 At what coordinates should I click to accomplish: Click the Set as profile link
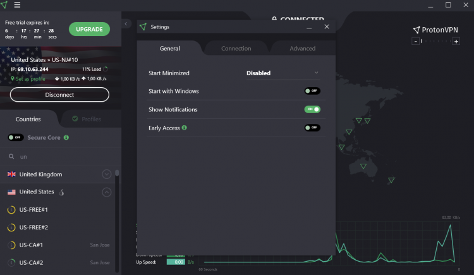(x=30, y=79)
